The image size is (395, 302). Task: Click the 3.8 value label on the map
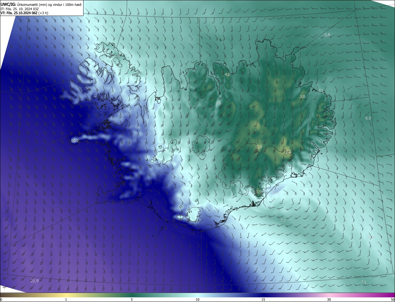[302, 97]
